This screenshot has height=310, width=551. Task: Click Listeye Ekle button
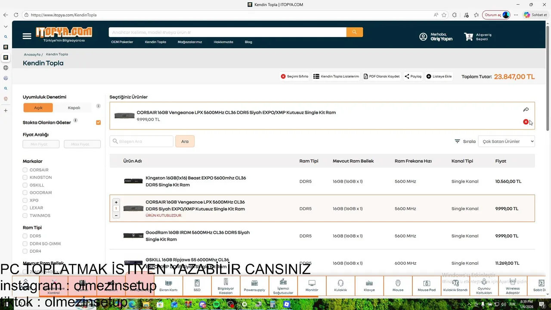pyautogui.click(x=439, y=76)
